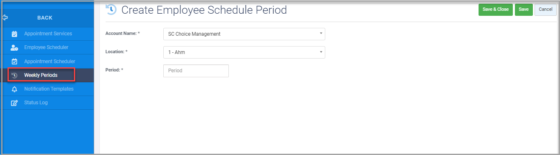This screenshot has width=560, height=155.
Task: Open the Account Name dropdown
Action: click(x=244, y=34)
